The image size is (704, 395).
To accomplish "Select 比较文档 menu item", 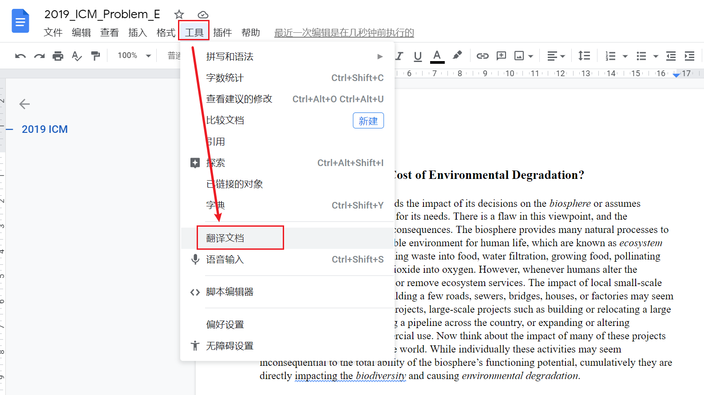I will coord(288,120).
